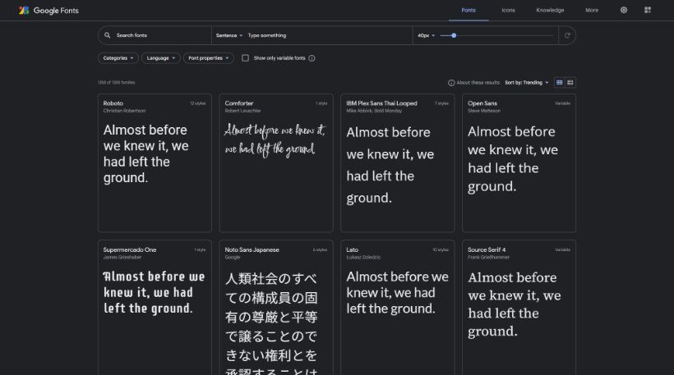
Task: Switch to list view layout
Action: pos(570,82)
